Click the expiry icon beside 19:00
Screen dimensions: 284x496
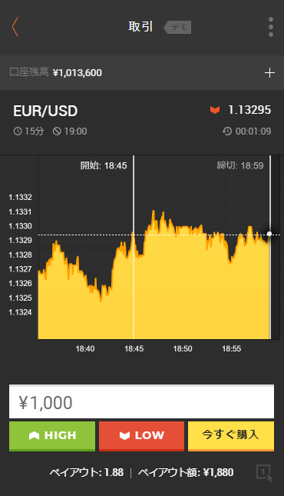(57, 131)
